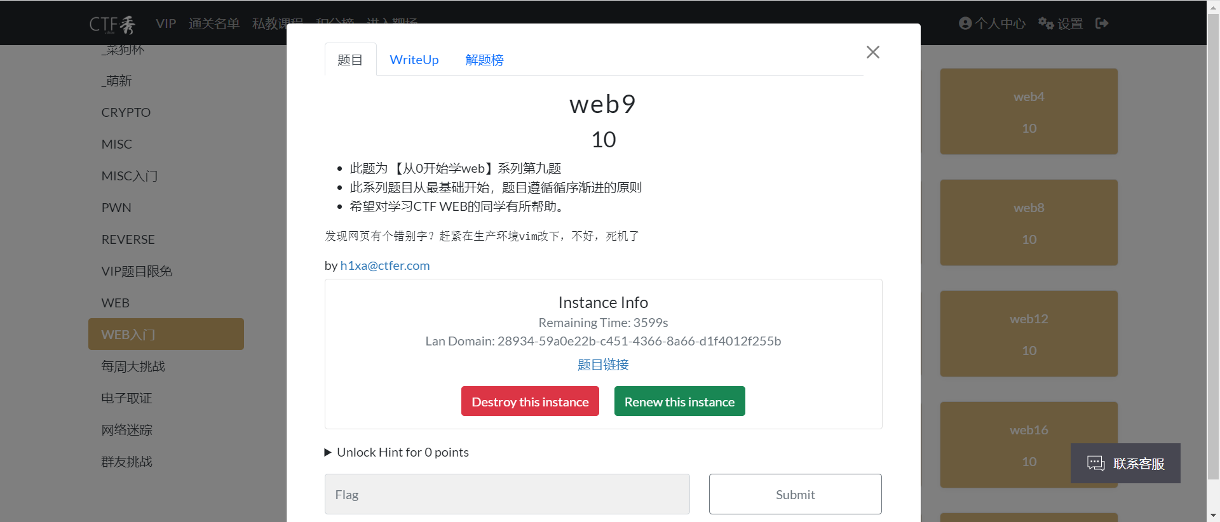The image size is (1220, 522).
Task: Open 个人中心 user profile
Action: [x=992, y=23]
